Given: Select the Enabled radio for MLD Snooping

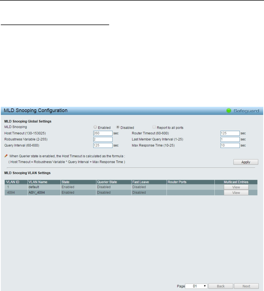Looking at the screenshot, I should pyautogui.click(x=95, y=127).
